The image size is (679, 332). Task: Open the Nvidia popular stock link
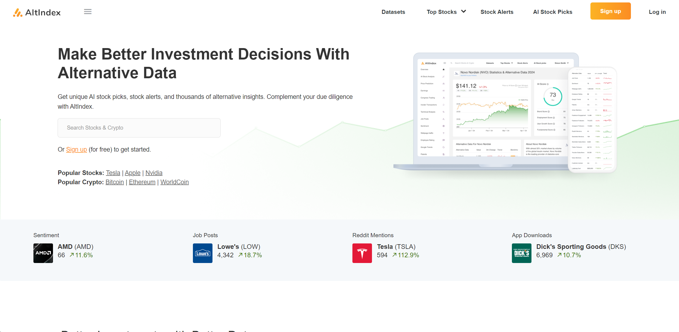tap(154, 173)
